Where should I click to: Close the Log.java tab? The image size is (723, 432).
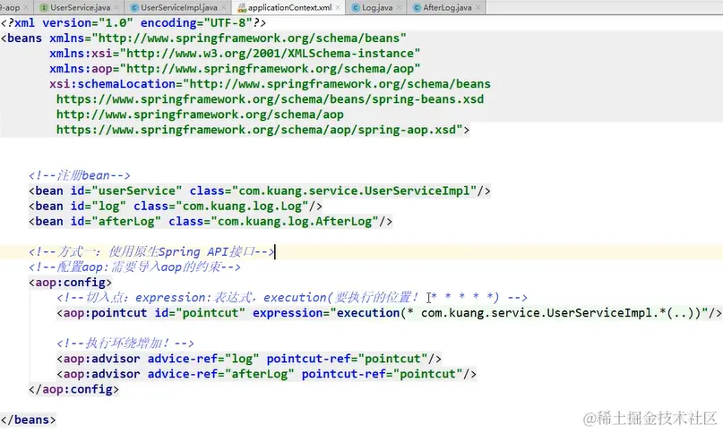pos(399,7)
